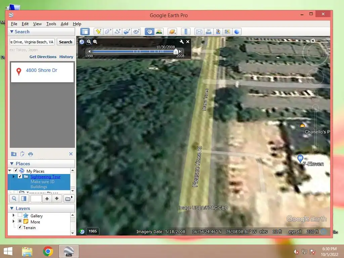
Task: Click the Places search magnifier button
Action: click(14, 199)
